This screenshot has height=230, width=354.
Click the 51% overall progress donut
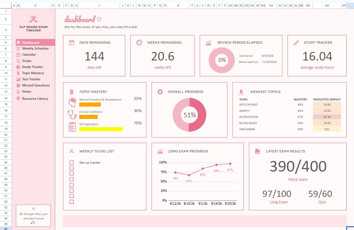click(x=189, y=115)
